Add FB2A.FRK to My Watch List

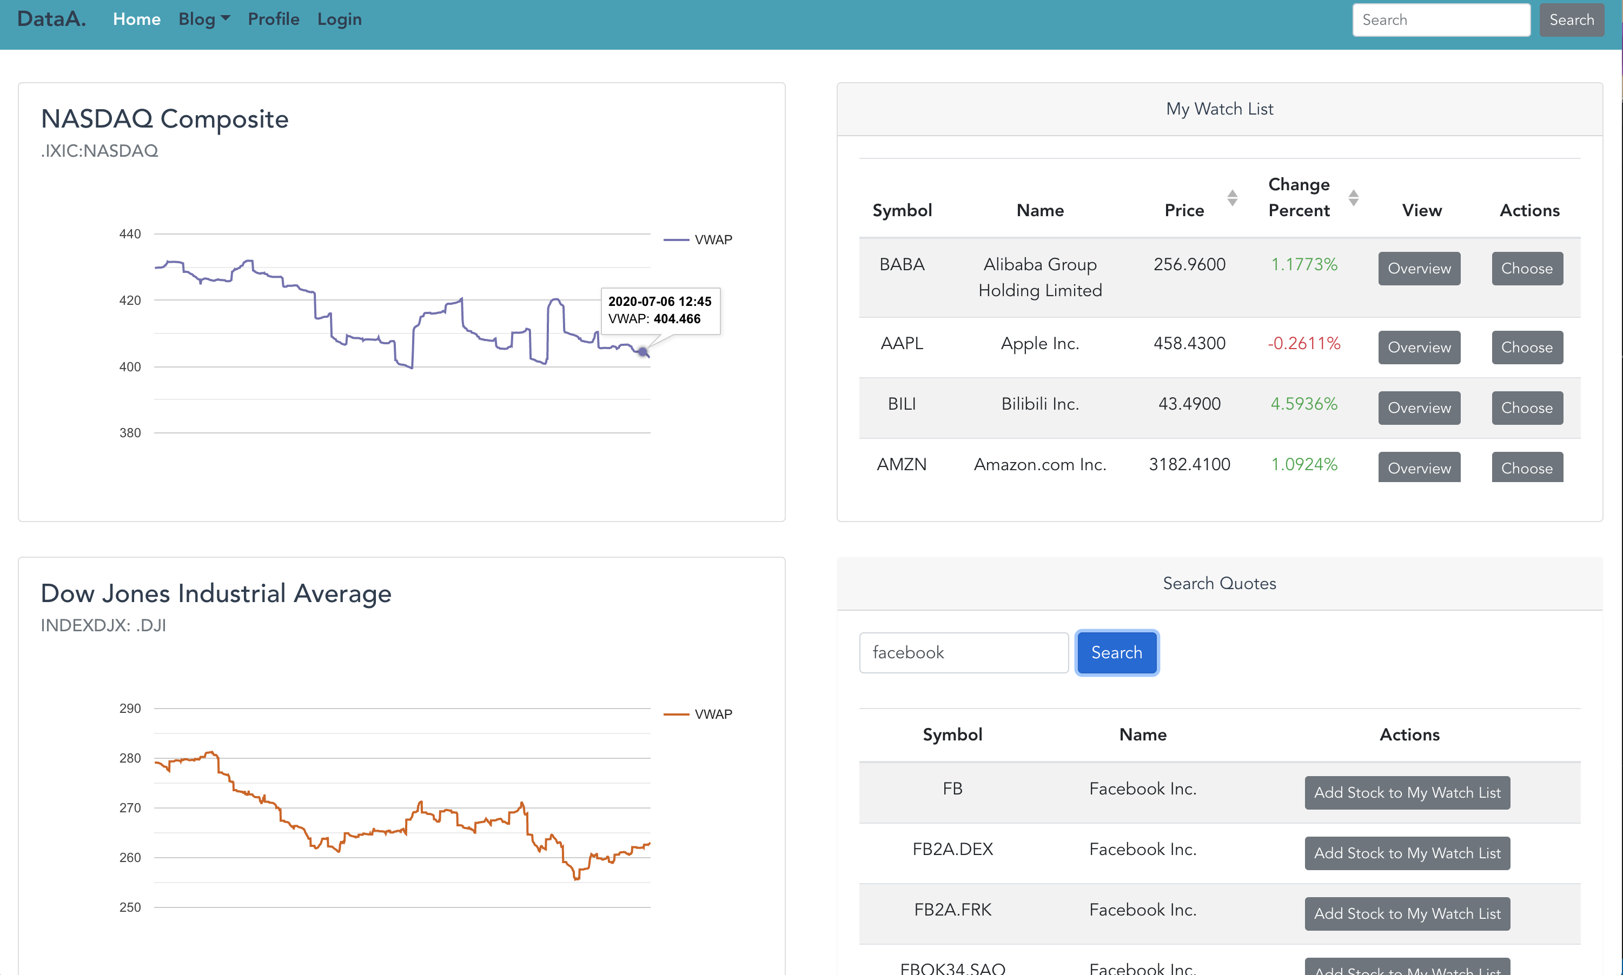pyautogui.click(x=1407, y=913)
